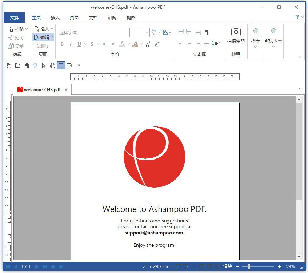Expand the 搜索 dropdown
Screen dimensions: 308x273
[x=255, y=47]
